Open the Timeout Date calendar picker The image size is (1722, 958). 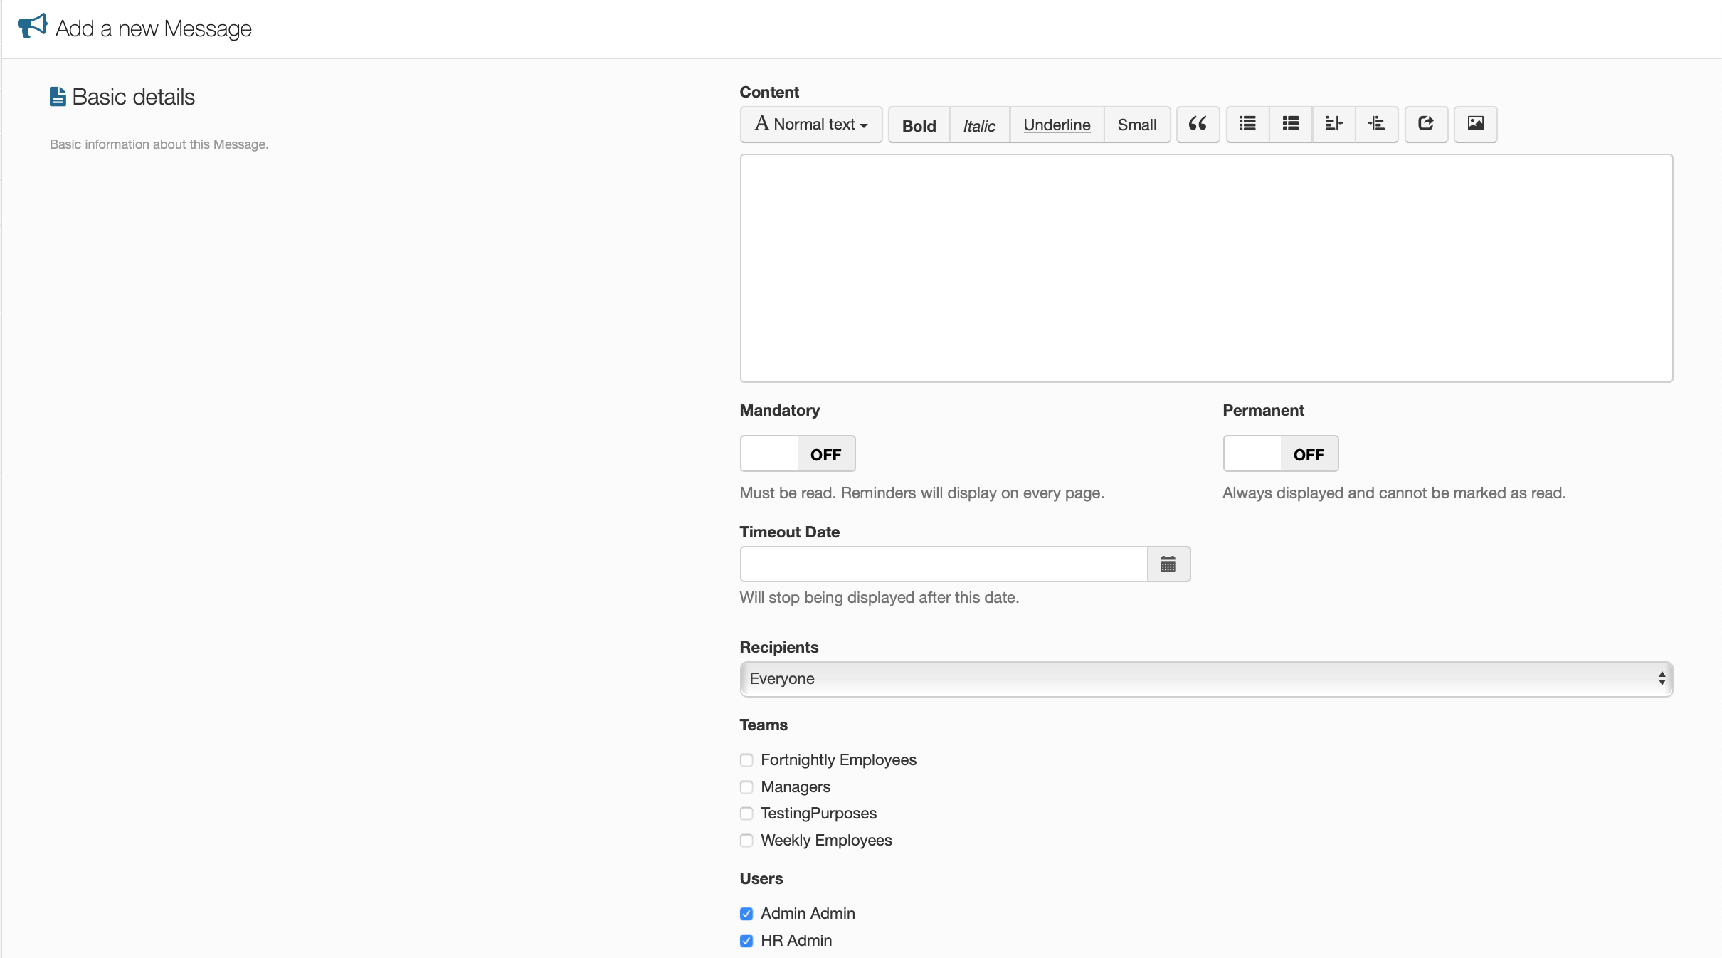coord(1168,564)
